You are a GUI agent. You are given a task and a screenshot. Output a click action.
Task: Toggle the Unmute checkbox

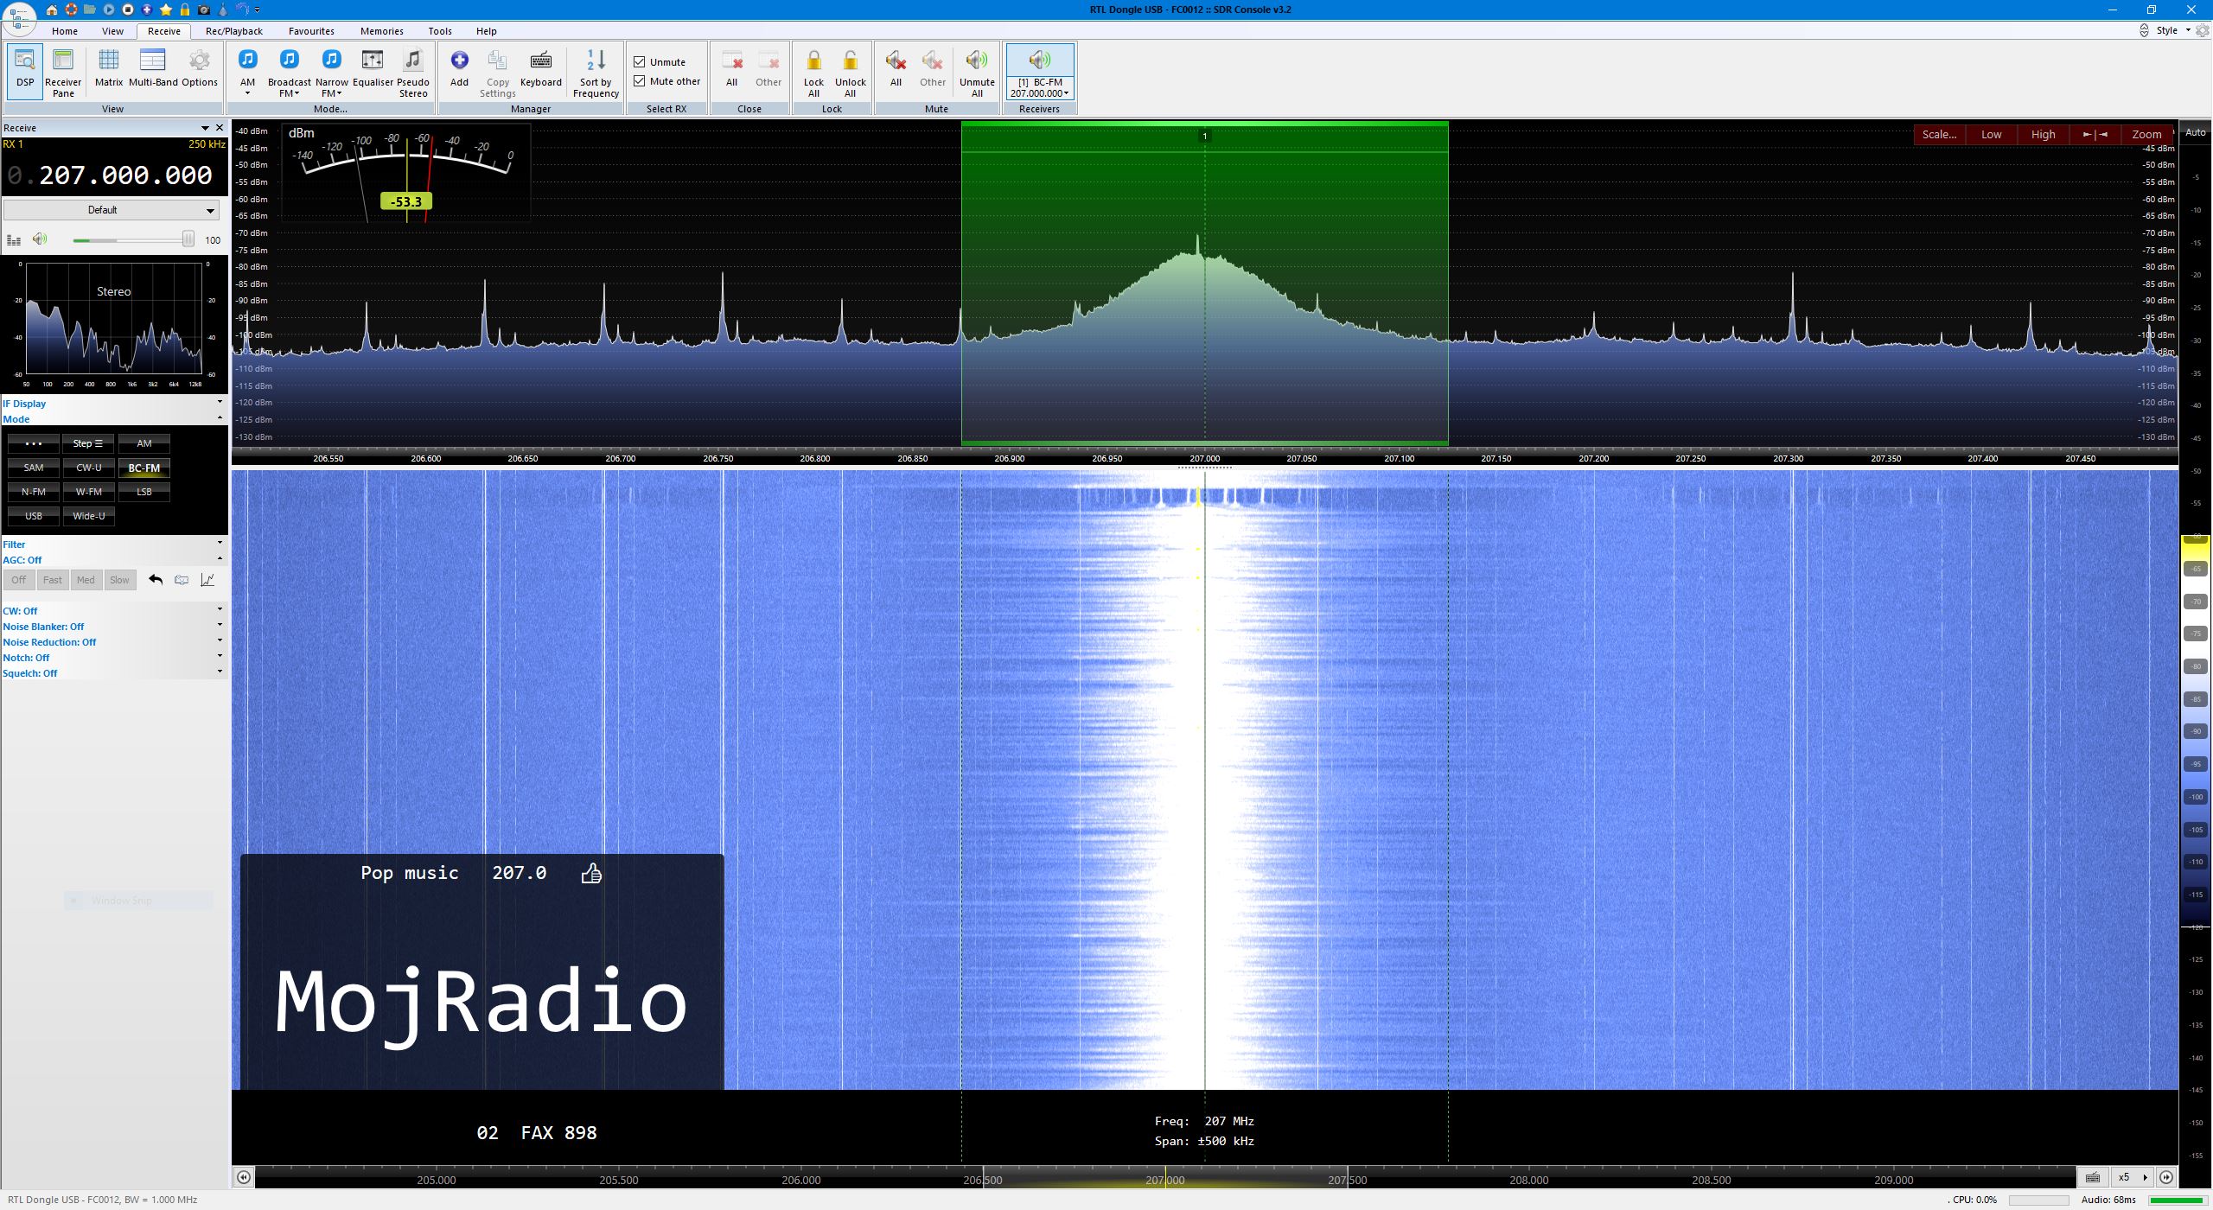[x=640, y=62]
